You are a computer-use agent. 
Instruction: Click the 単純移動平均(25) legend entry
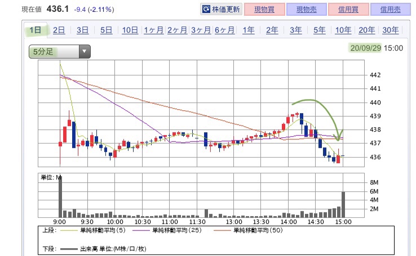pyautogui.click(x=167, y=230)
